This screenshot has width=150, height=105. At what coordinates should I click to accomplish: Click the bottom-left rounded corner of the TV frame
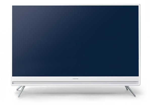[12, 85]
